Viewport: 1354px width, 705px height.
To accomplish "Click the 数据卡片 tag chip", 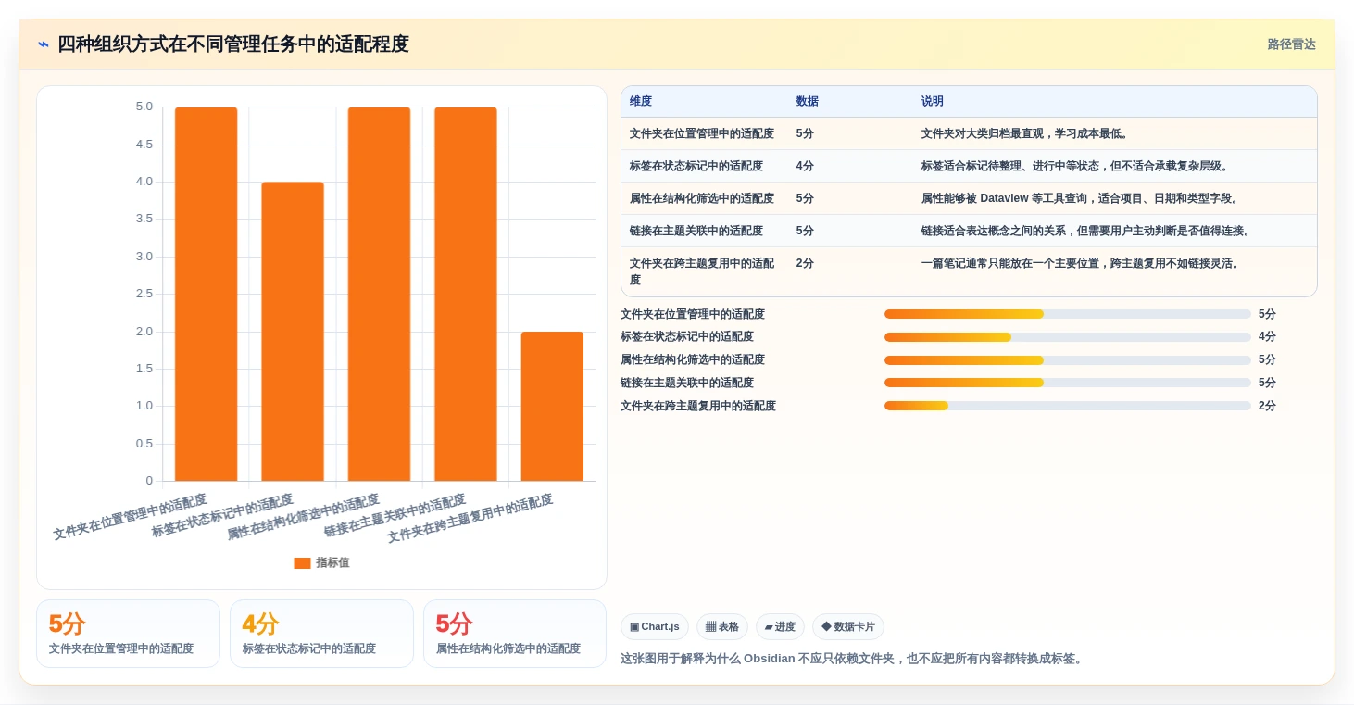I will 848,627.
